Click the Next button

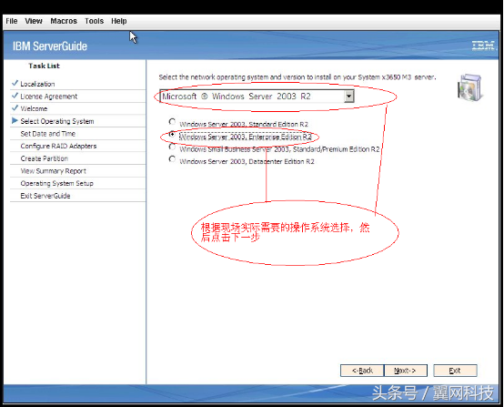coord(406,371)
